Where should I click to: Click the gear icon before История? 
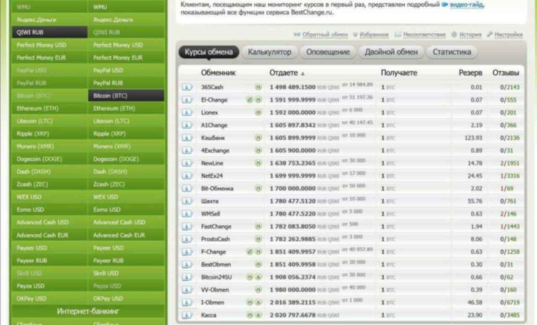point(454,35)
